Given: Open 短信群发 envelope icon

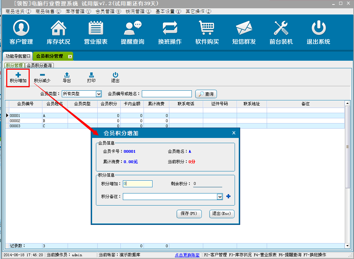Looking at the screenshot, I should coord(244,32).
